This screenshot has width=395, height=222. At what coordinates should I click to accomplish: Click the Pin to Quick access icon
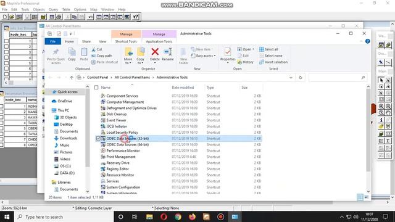[56, 52]
